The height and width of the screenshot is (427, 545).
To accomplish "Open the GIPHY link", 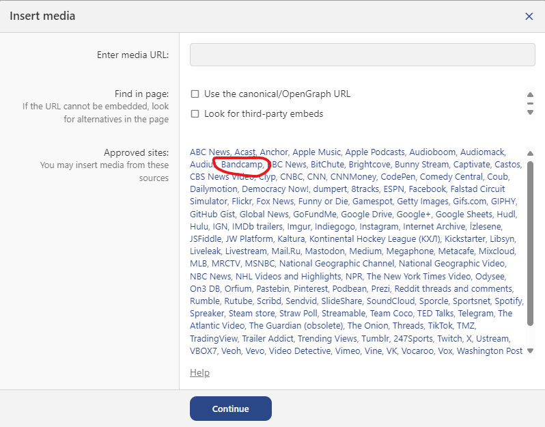I will 503,202.
